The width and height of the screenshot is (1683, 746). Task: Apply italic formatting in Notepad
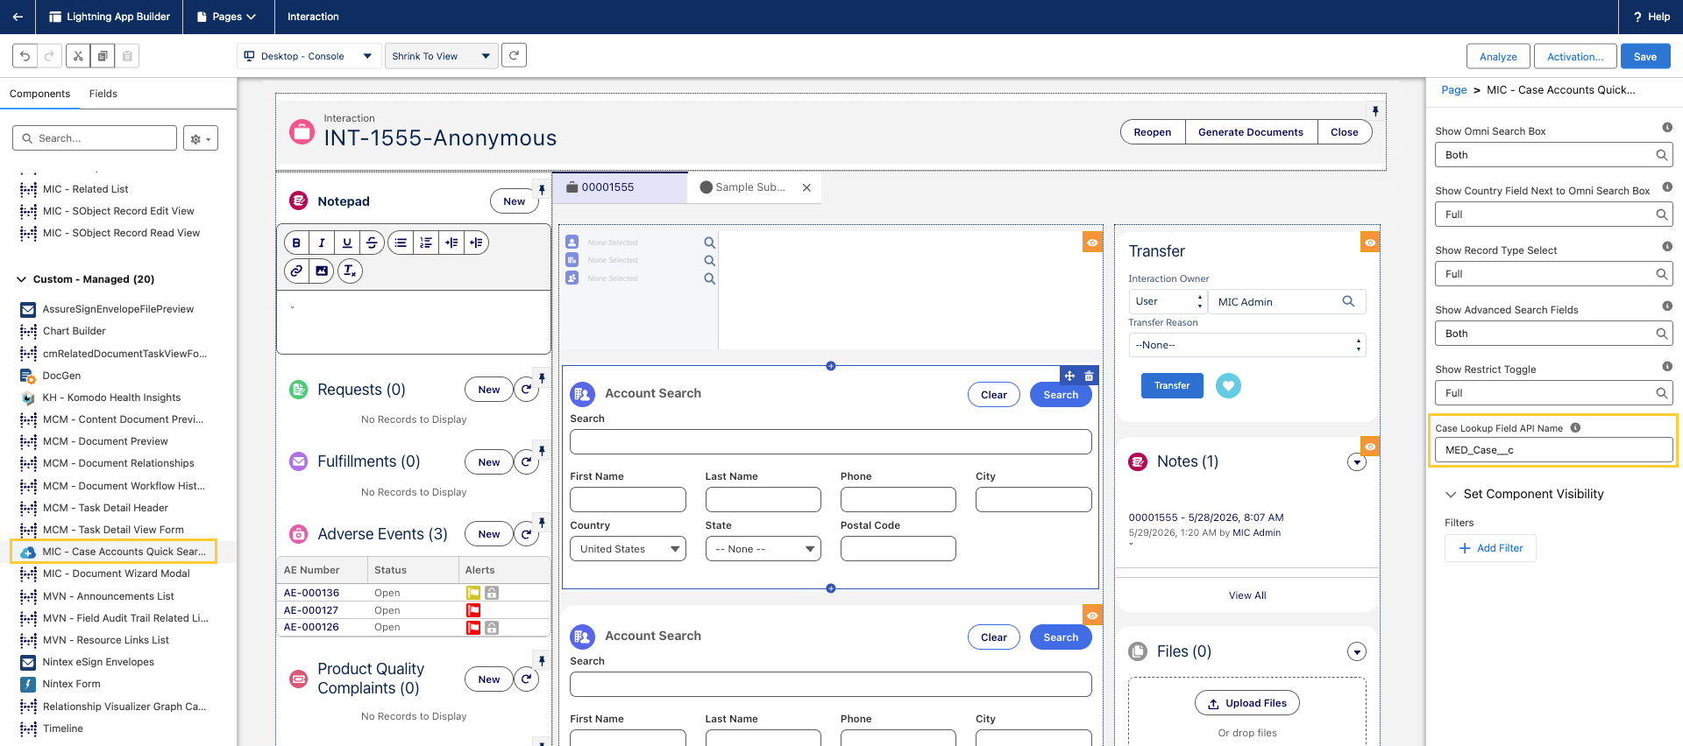pos(322,243)
